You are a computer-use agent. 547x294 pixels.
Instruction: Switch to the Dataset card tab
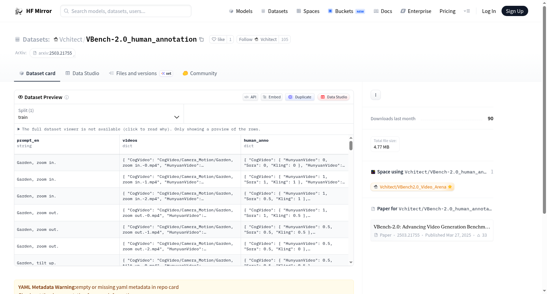pos(37,73)
